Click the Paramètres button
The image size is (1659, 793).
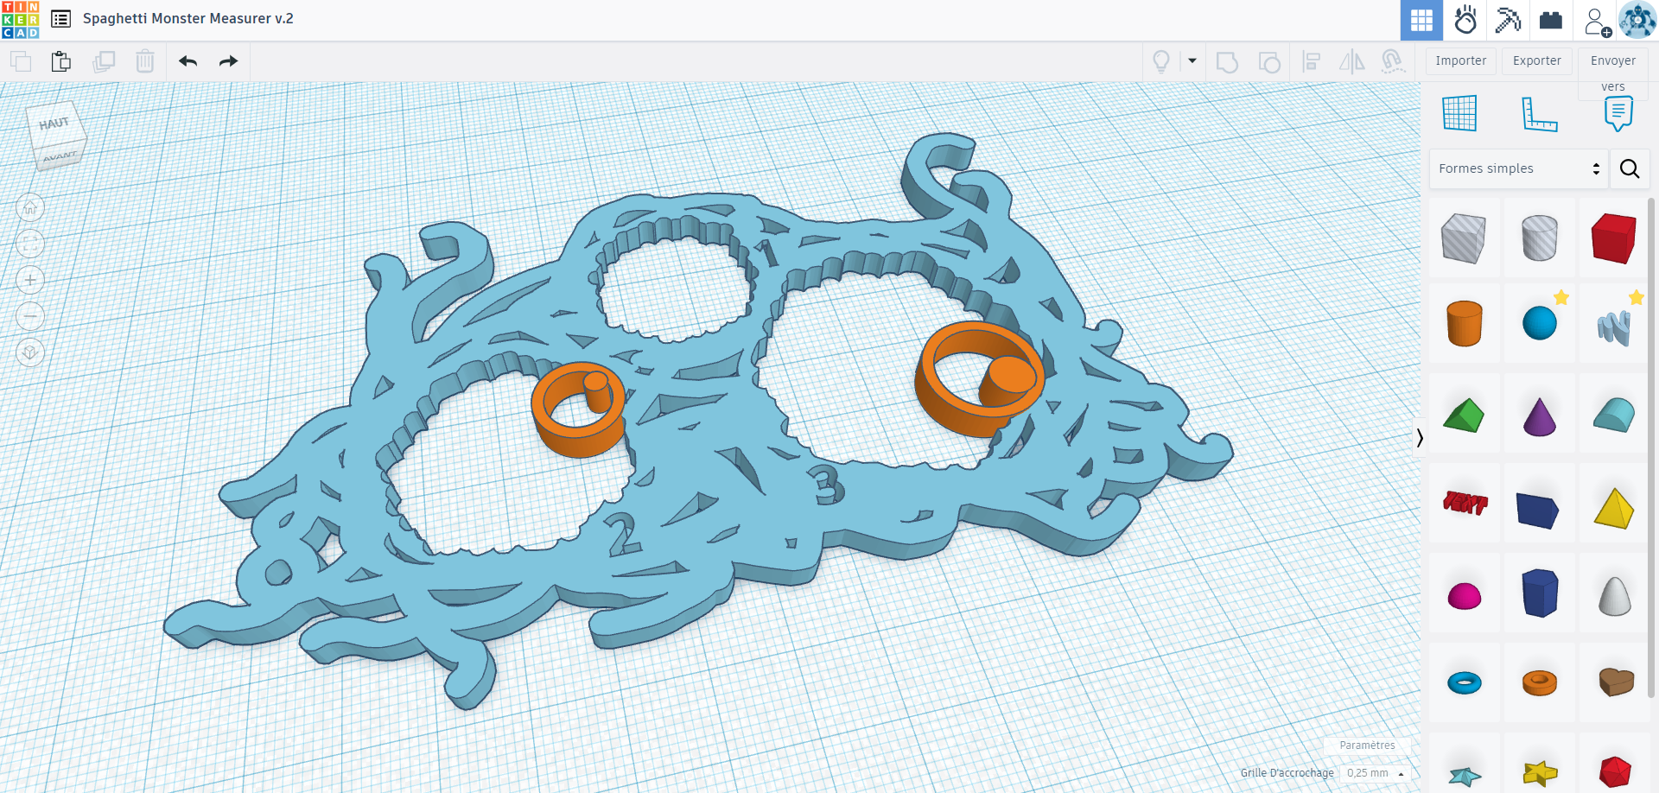click(x=1367, y=745)
